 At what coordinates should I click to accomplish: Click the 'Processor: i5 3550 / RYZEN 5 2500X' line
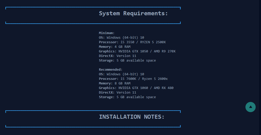132,42
